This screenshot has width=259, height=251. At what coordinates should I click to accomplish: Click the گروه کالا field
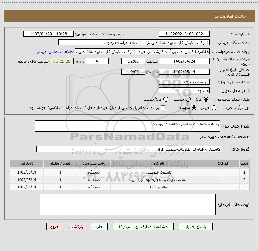129,149
